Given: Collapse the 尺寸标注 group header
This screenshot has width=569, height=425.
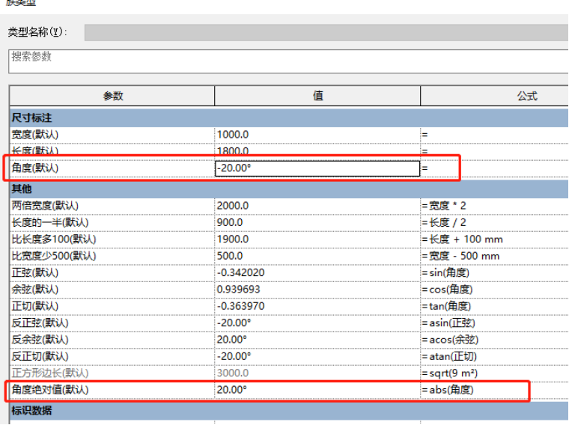Looking at the screenshot, I should 289,118.
